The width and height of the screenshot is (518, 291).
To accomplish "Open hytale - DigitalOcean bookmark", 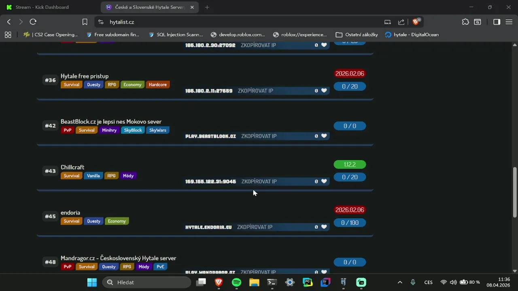I will [x=412, y=35].
